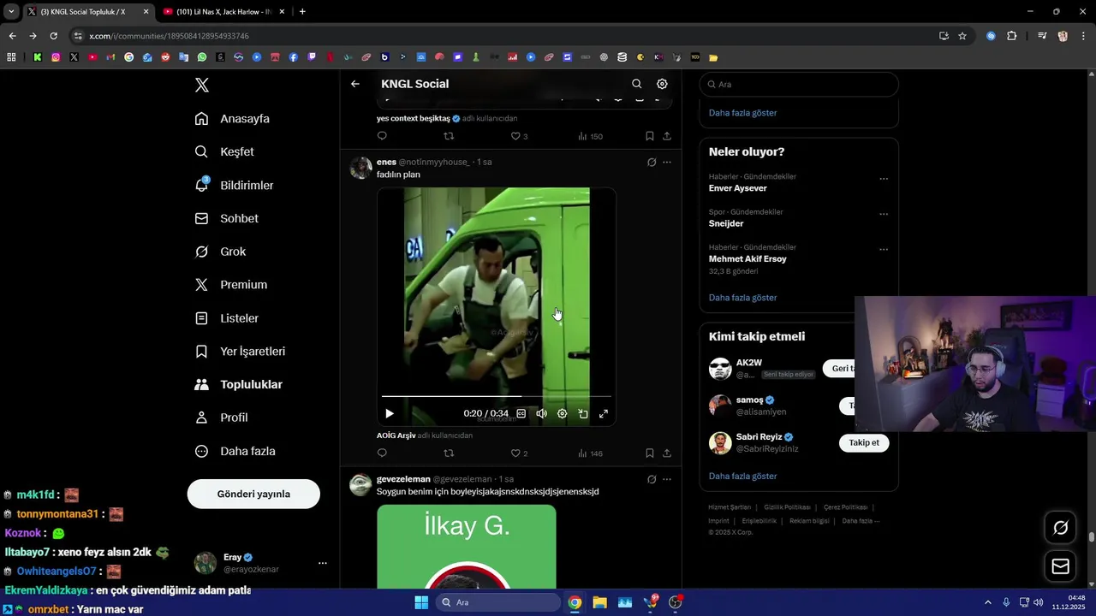The width and height of the screenshot is (1096, 616).
Task: Open more options for Enver Aysever trend
Action: point(884,179)
